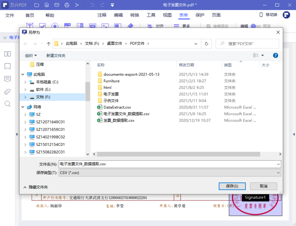Select the text field form tool
This screenshot has width=296, height=226.
coord(30,26)
